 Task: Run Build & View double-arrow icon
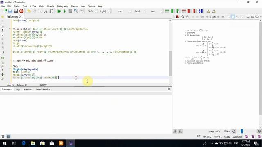tap(59, 11)
